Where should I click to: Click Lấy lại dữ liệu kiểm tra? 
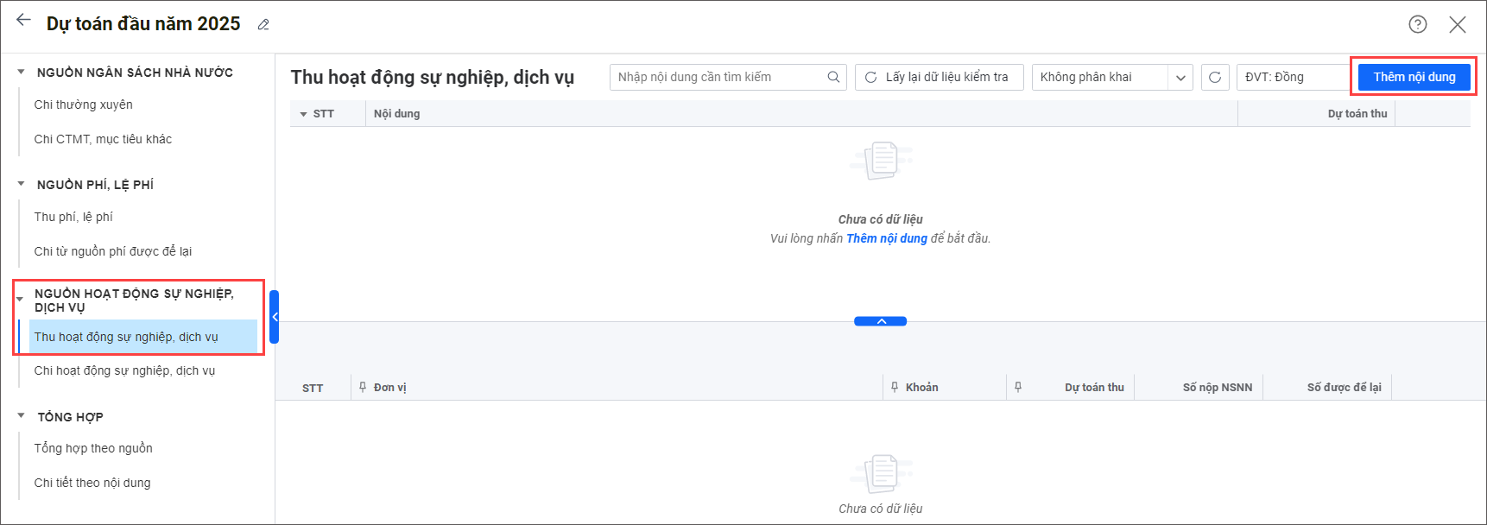[939, 77]
